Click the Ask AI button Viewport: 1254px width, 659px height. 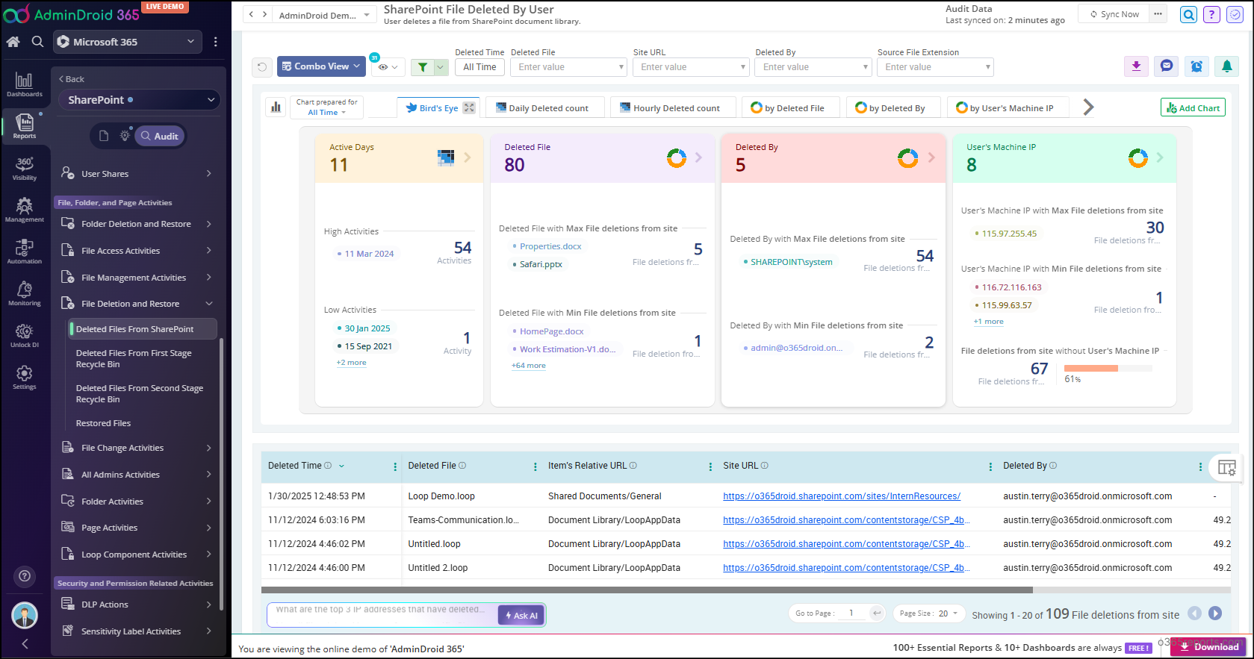[521, 615]
